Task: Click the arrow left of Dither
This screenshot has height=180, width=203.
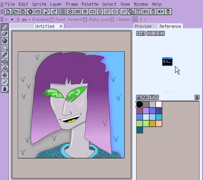Action: pos(117,20)
